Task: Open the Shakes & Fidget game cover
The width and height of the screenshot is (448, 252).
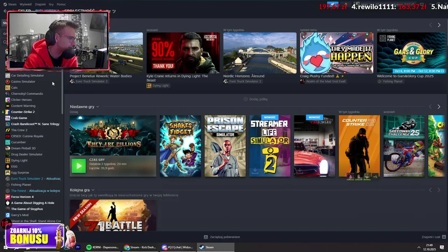Action: [180, 146]
